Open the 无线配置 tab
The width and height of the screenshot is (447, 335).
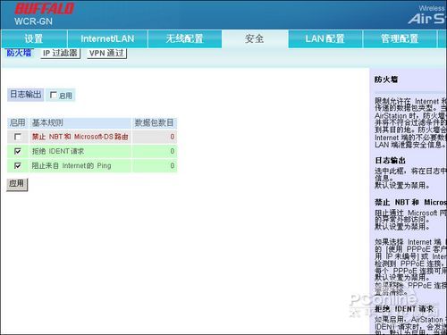pyautogui.click(x=185, y=38)
